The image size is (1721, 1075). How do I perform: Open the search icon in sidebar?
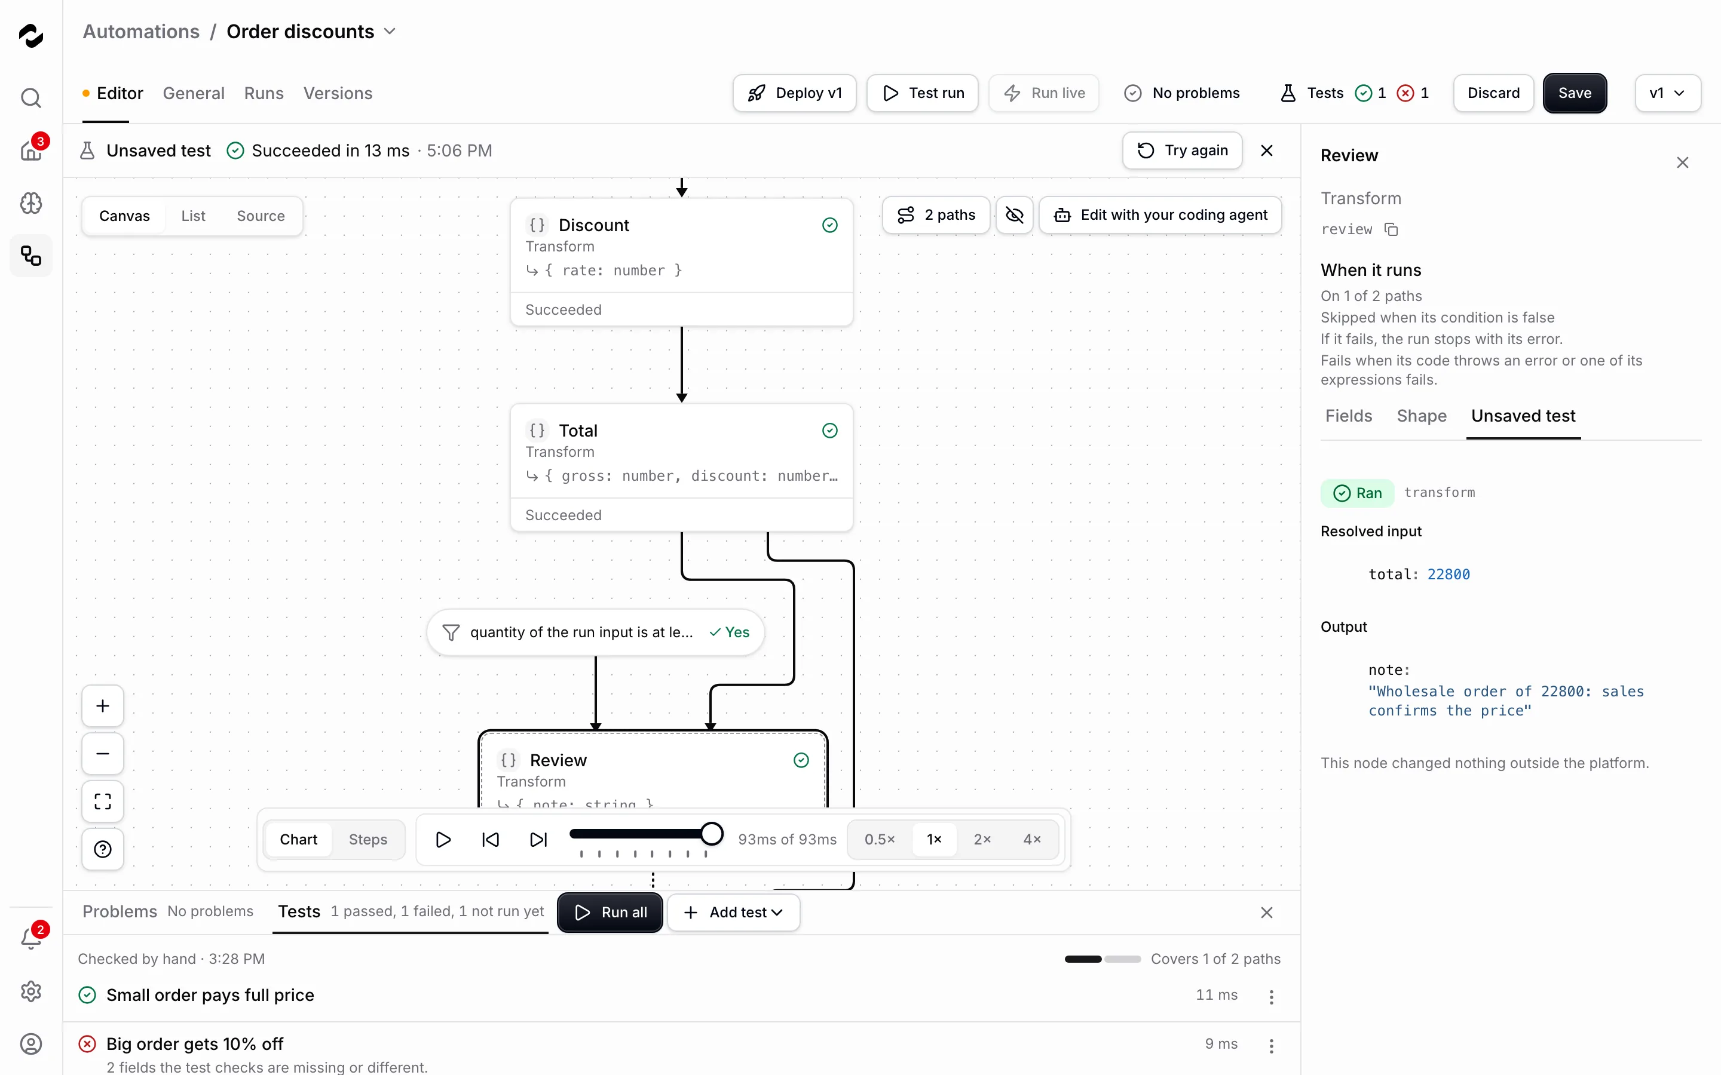(30, 97)
